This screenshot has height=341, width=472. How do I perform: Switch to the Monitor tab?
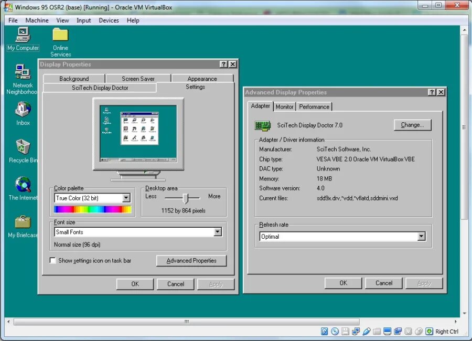click(284, 106)
